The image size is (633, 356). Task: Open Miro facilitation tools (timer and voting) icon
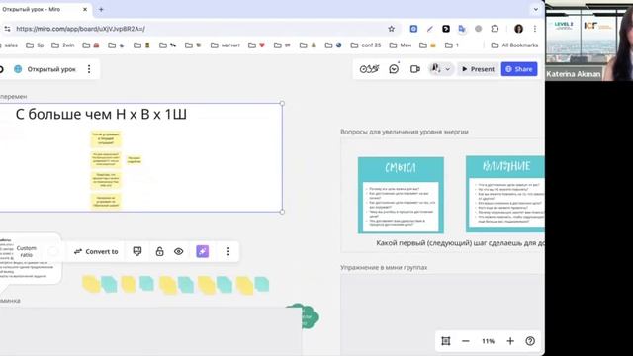click(x=369, y=69)
